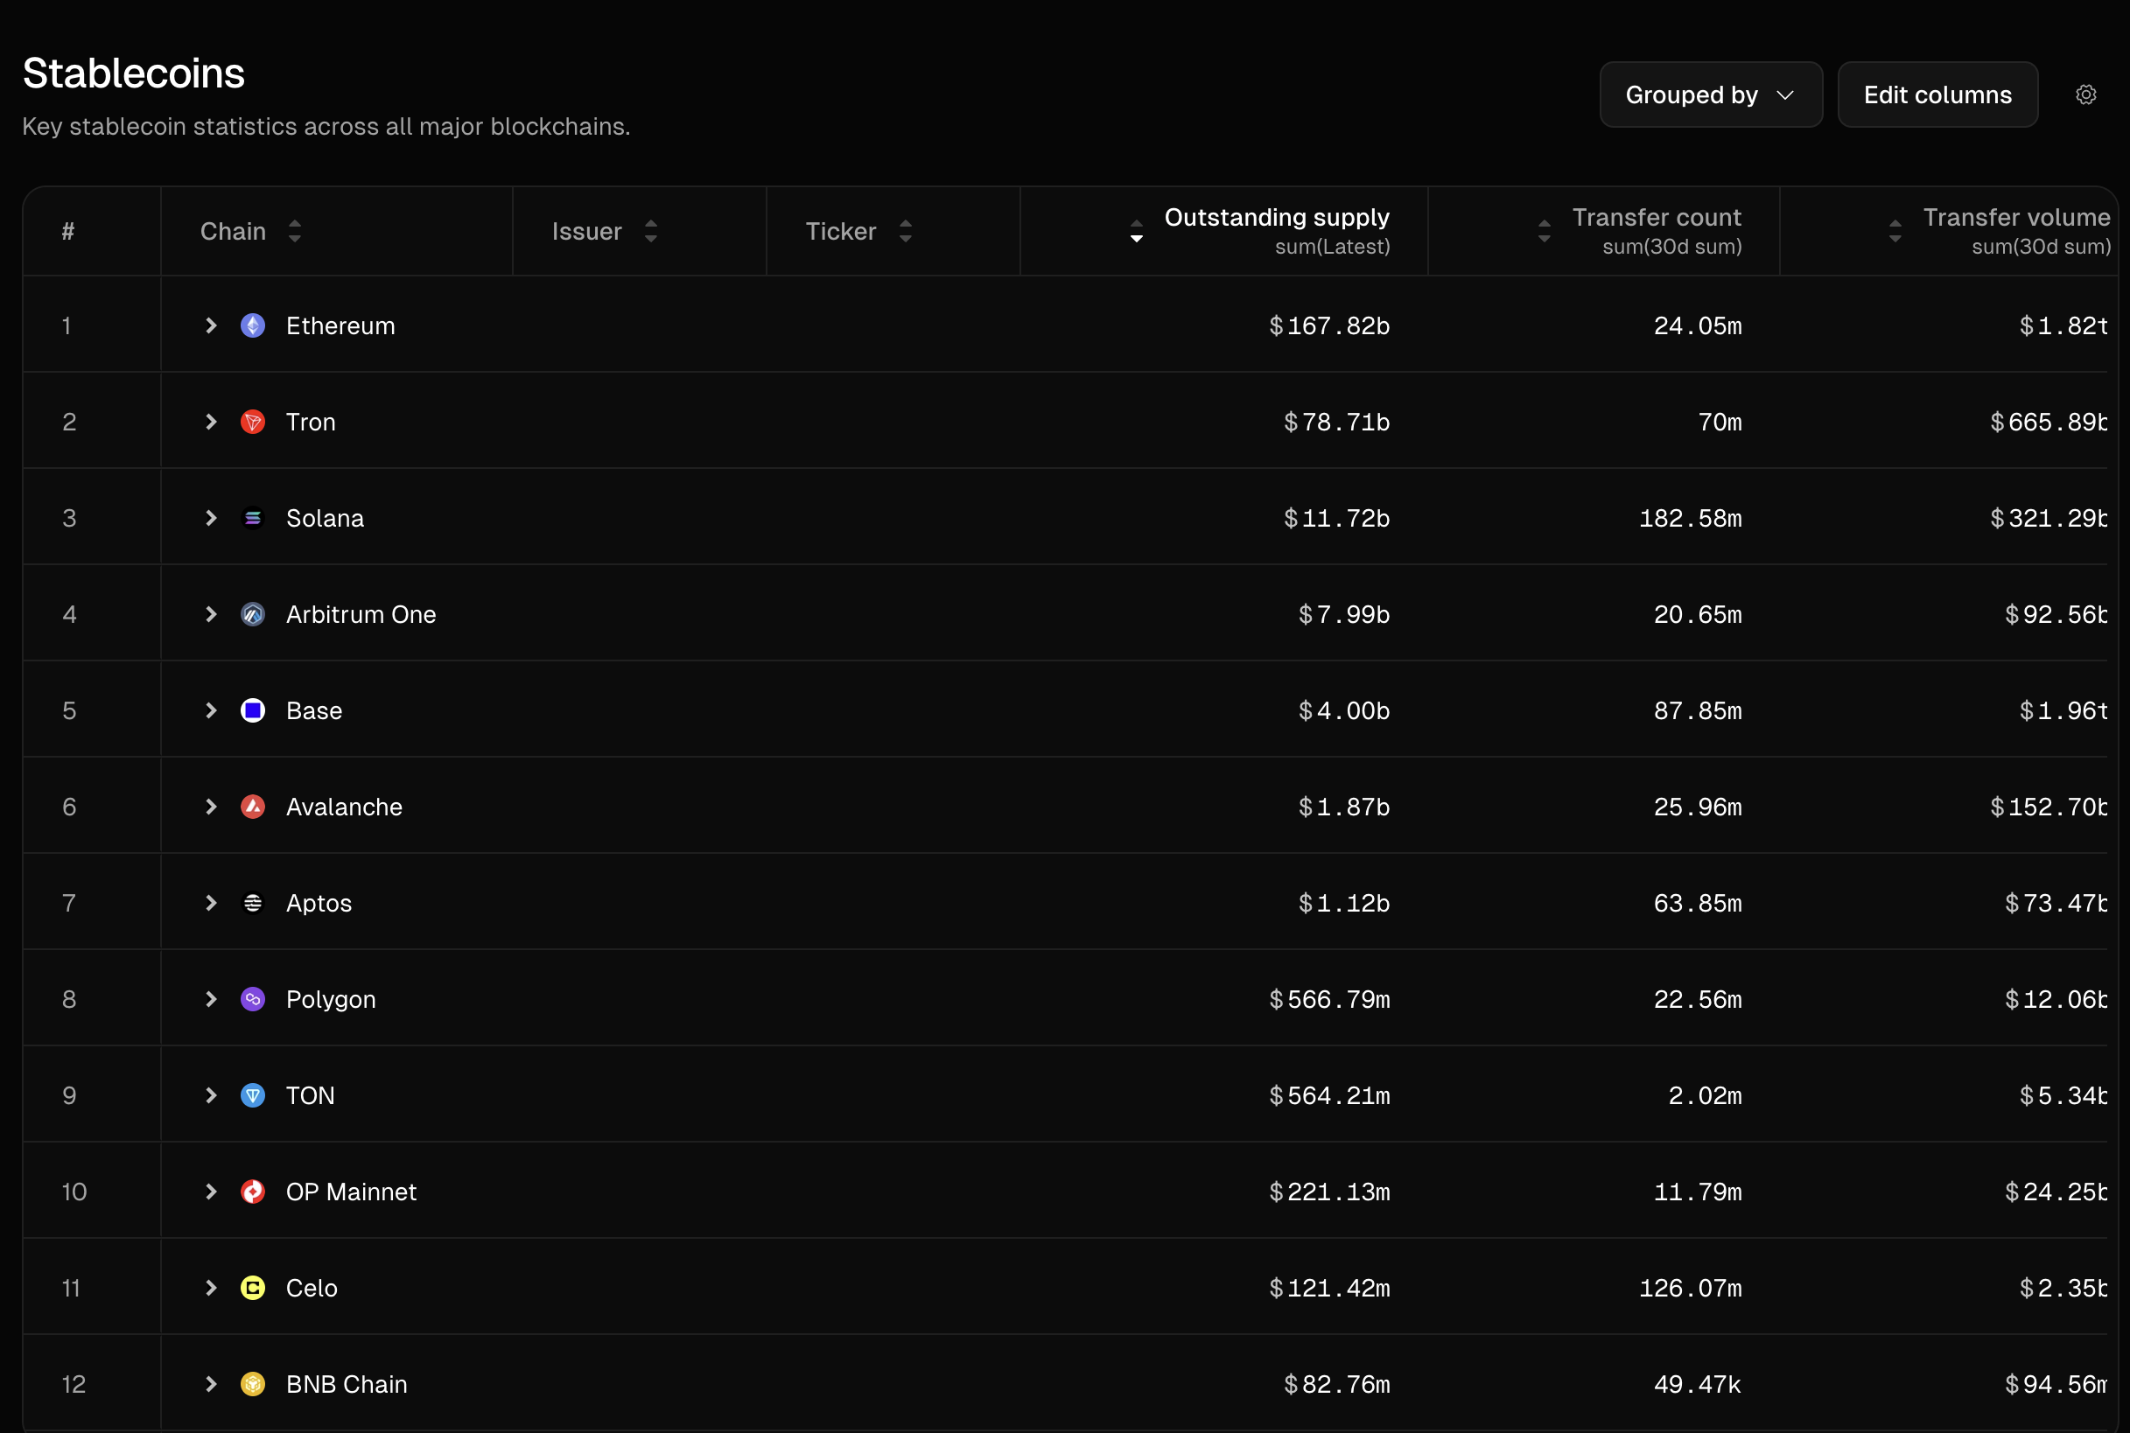Screen dimensions: 2130x1433
Task: Click the TON chain logo
Action: coord(253,1094)
